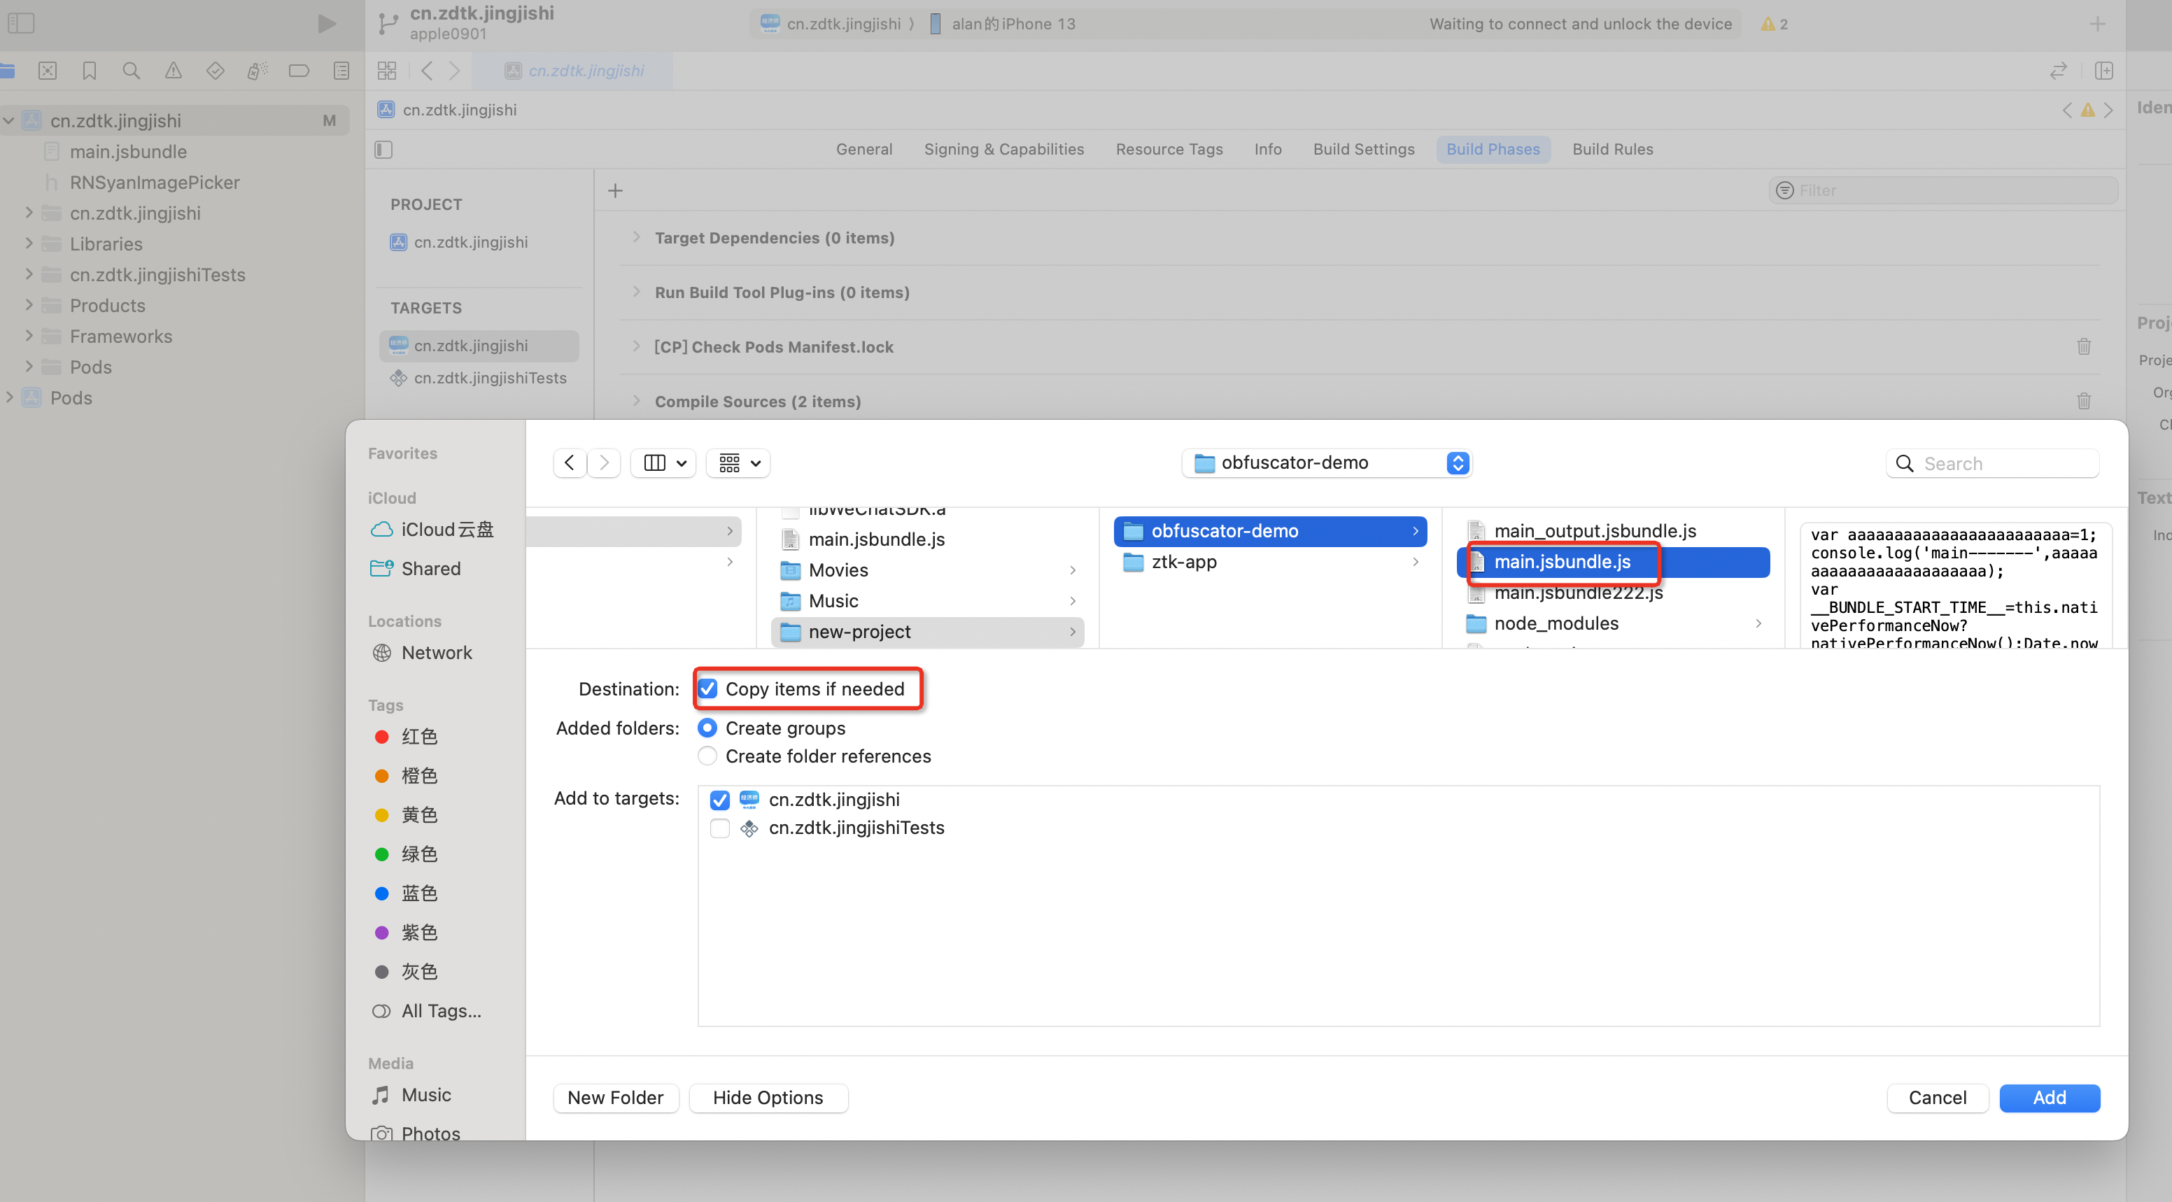Open the Find navigator magnifier icon
2172x1202 pixels.
[131, 71]
